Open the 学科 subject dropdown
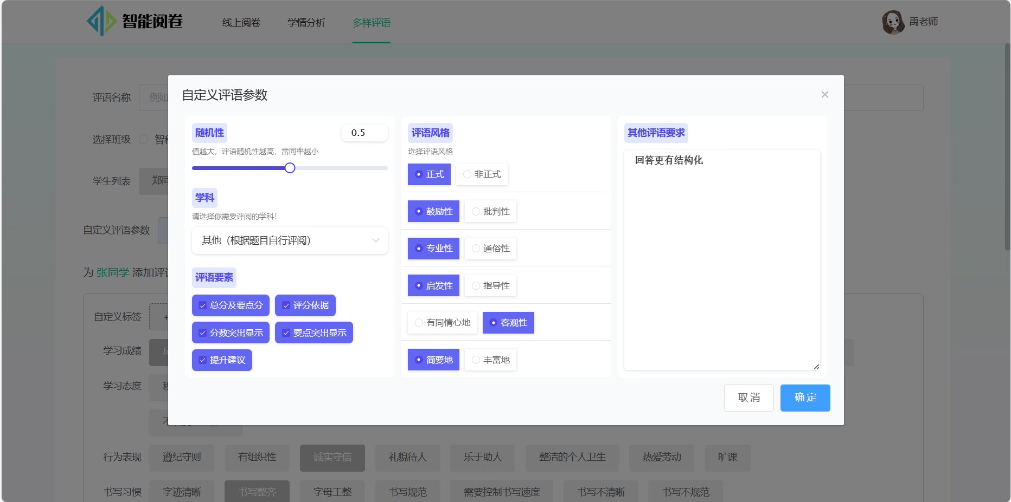The width and height of the screenshot is (1011, 502). point(289,240)
